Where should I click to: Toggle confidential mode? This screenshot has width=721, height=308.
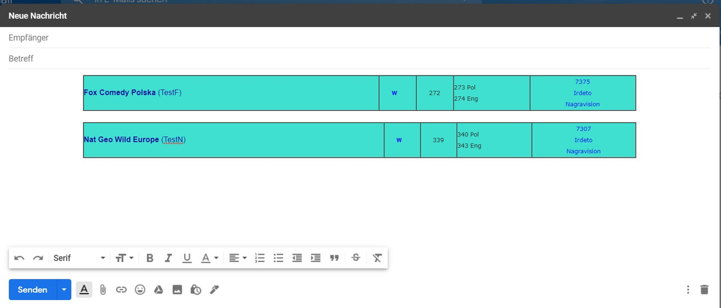(x=196, y=289)
